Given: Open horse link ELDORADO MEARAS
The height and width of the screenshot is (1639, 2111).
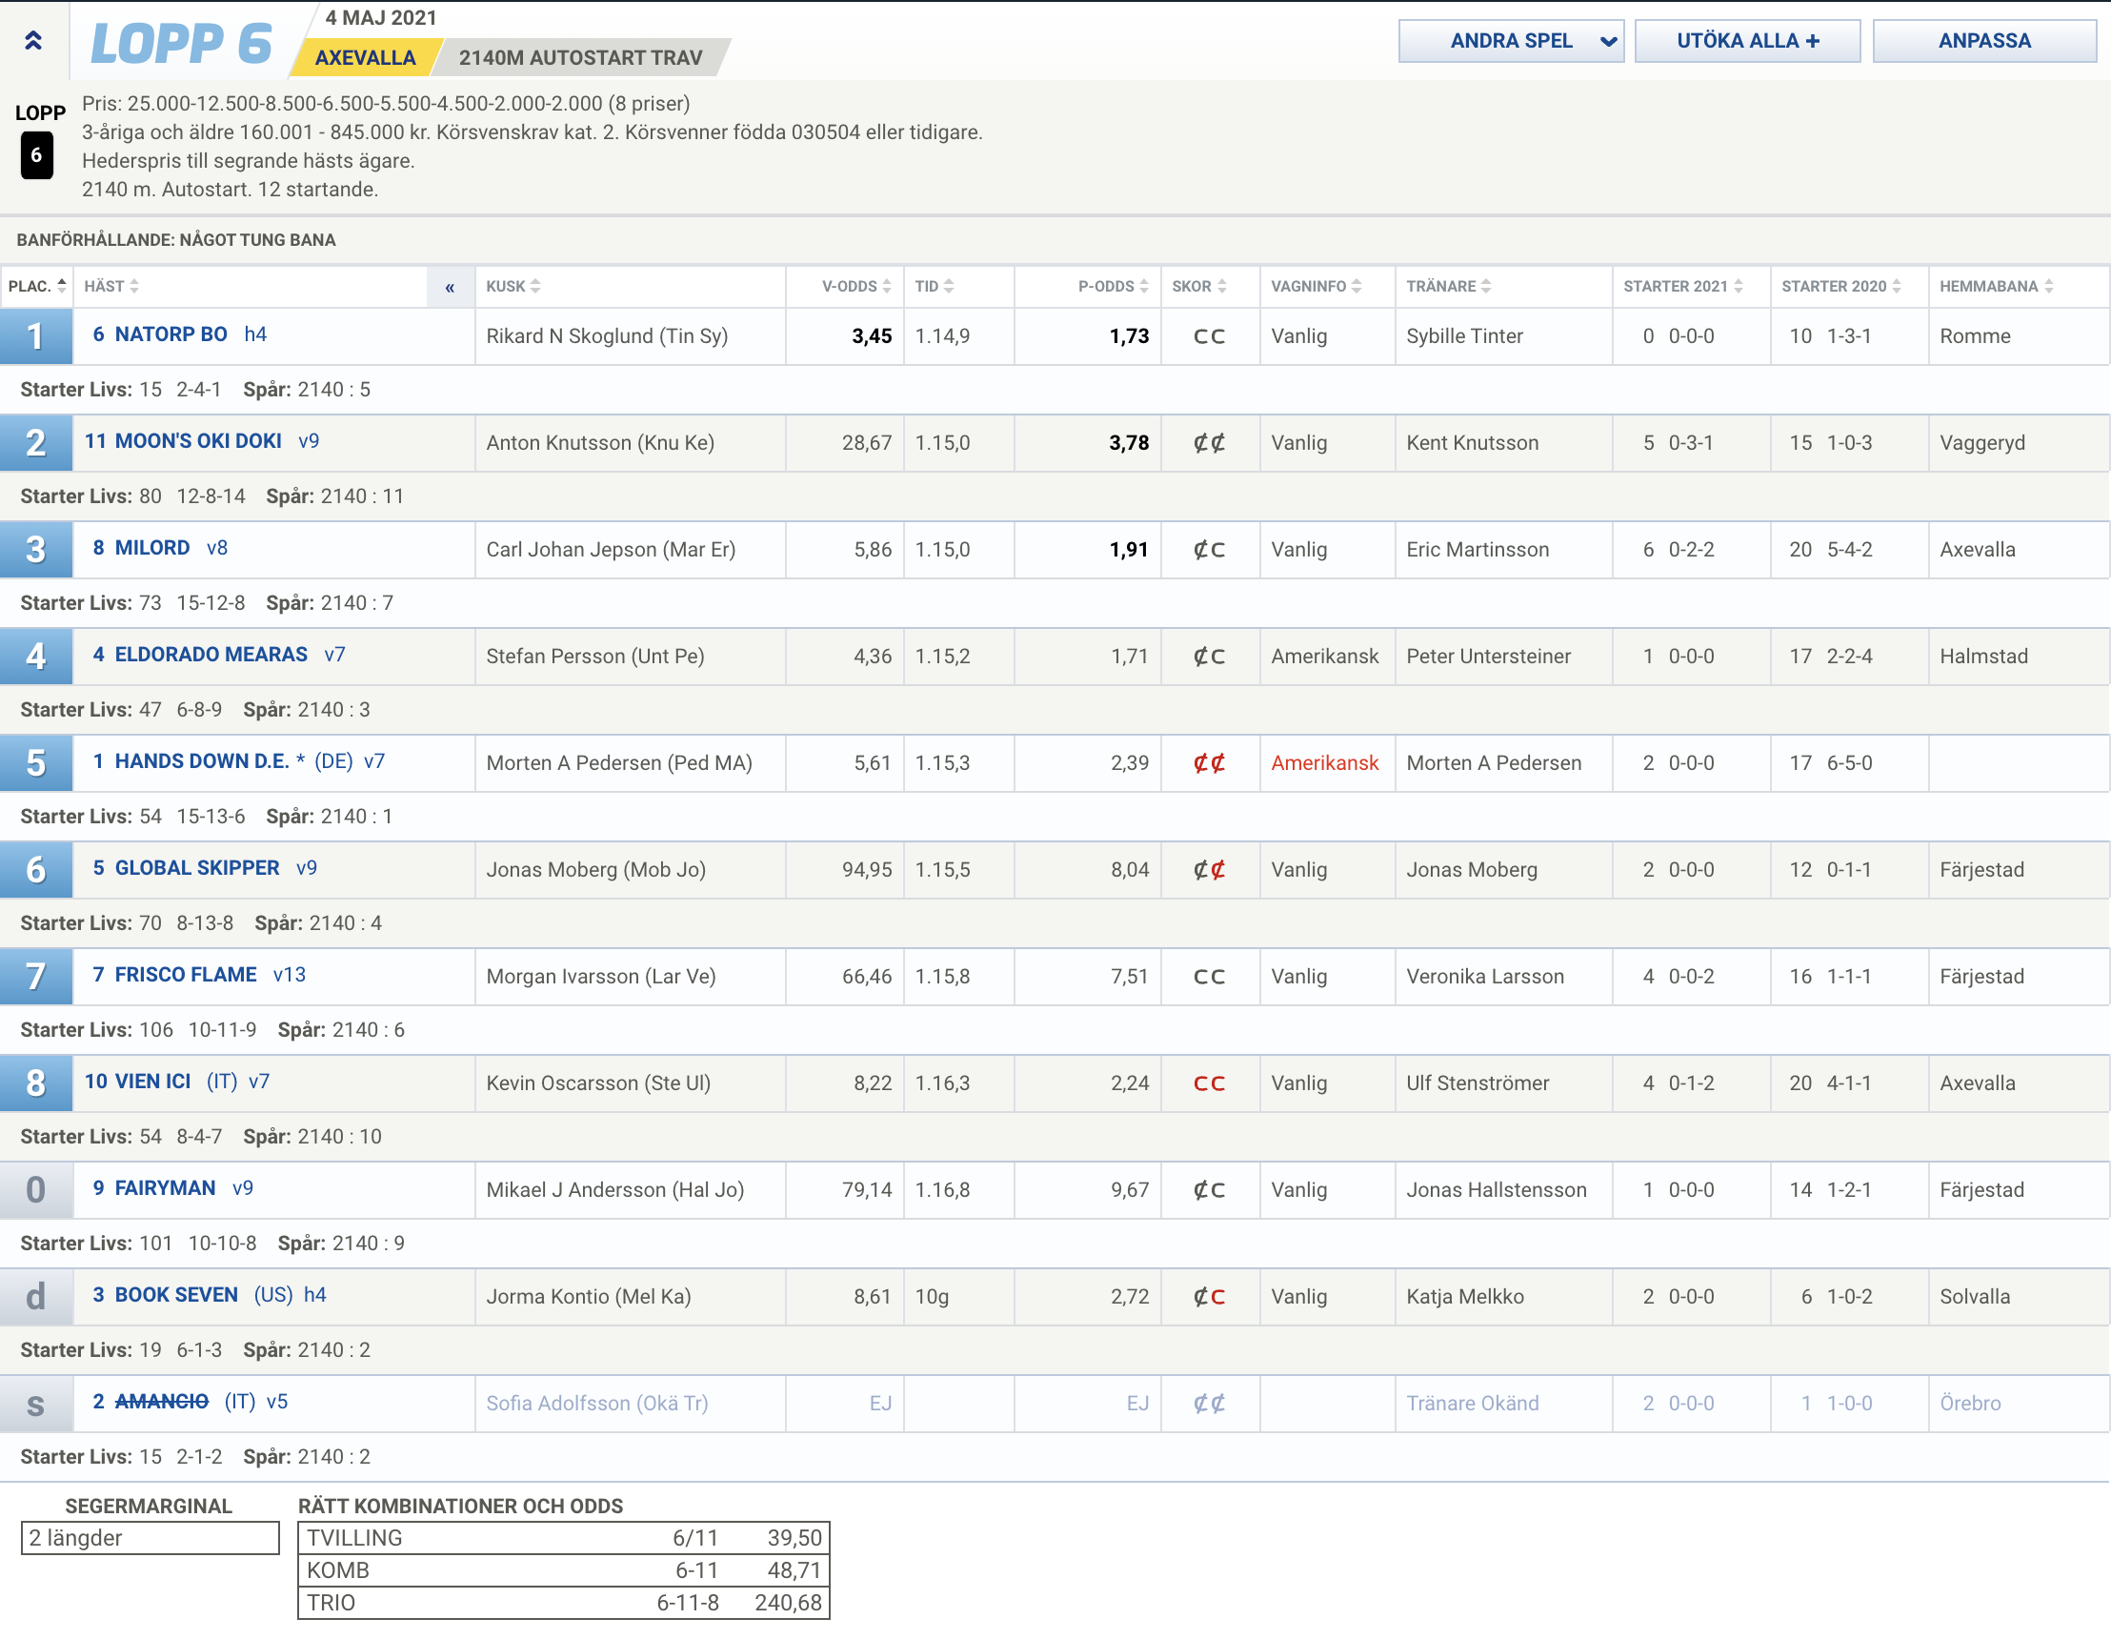Looking at the screenshot, I should pos(211,655).
